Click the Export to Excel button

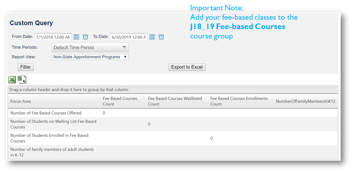point(187,67)
